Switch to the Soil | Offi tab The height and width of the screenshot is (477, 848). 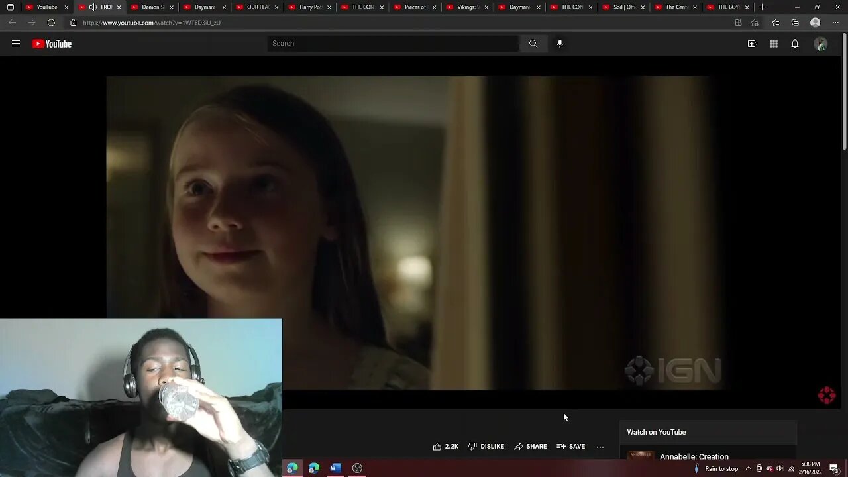pyautogui.click(x=624, y=7)
